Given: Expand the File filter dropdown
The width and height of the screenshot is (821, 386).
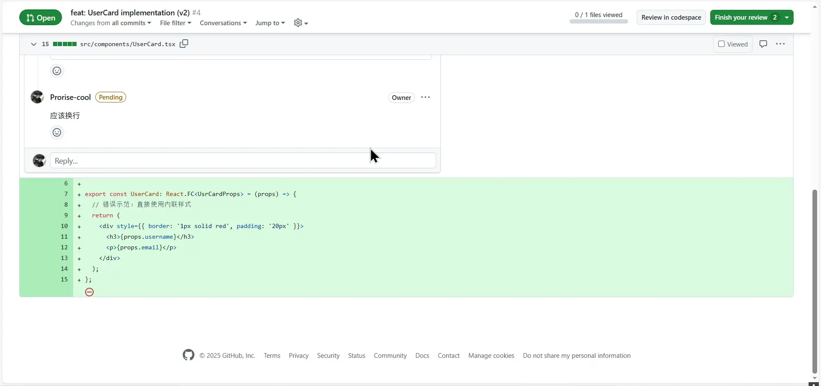Looking at the screenshot, I should click(x=175, y=23).
